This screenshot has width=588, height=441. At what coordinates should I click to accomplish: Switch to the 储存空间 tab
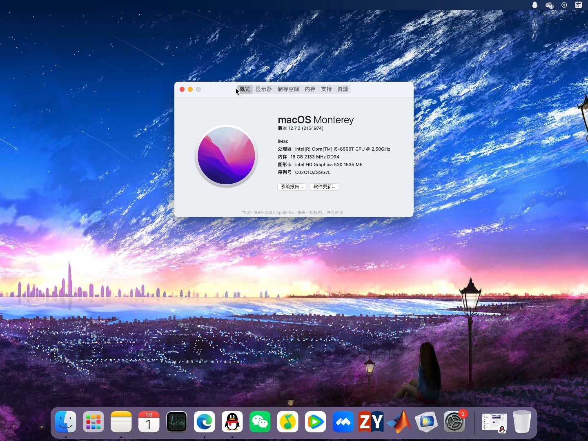(x=288, y=89)
